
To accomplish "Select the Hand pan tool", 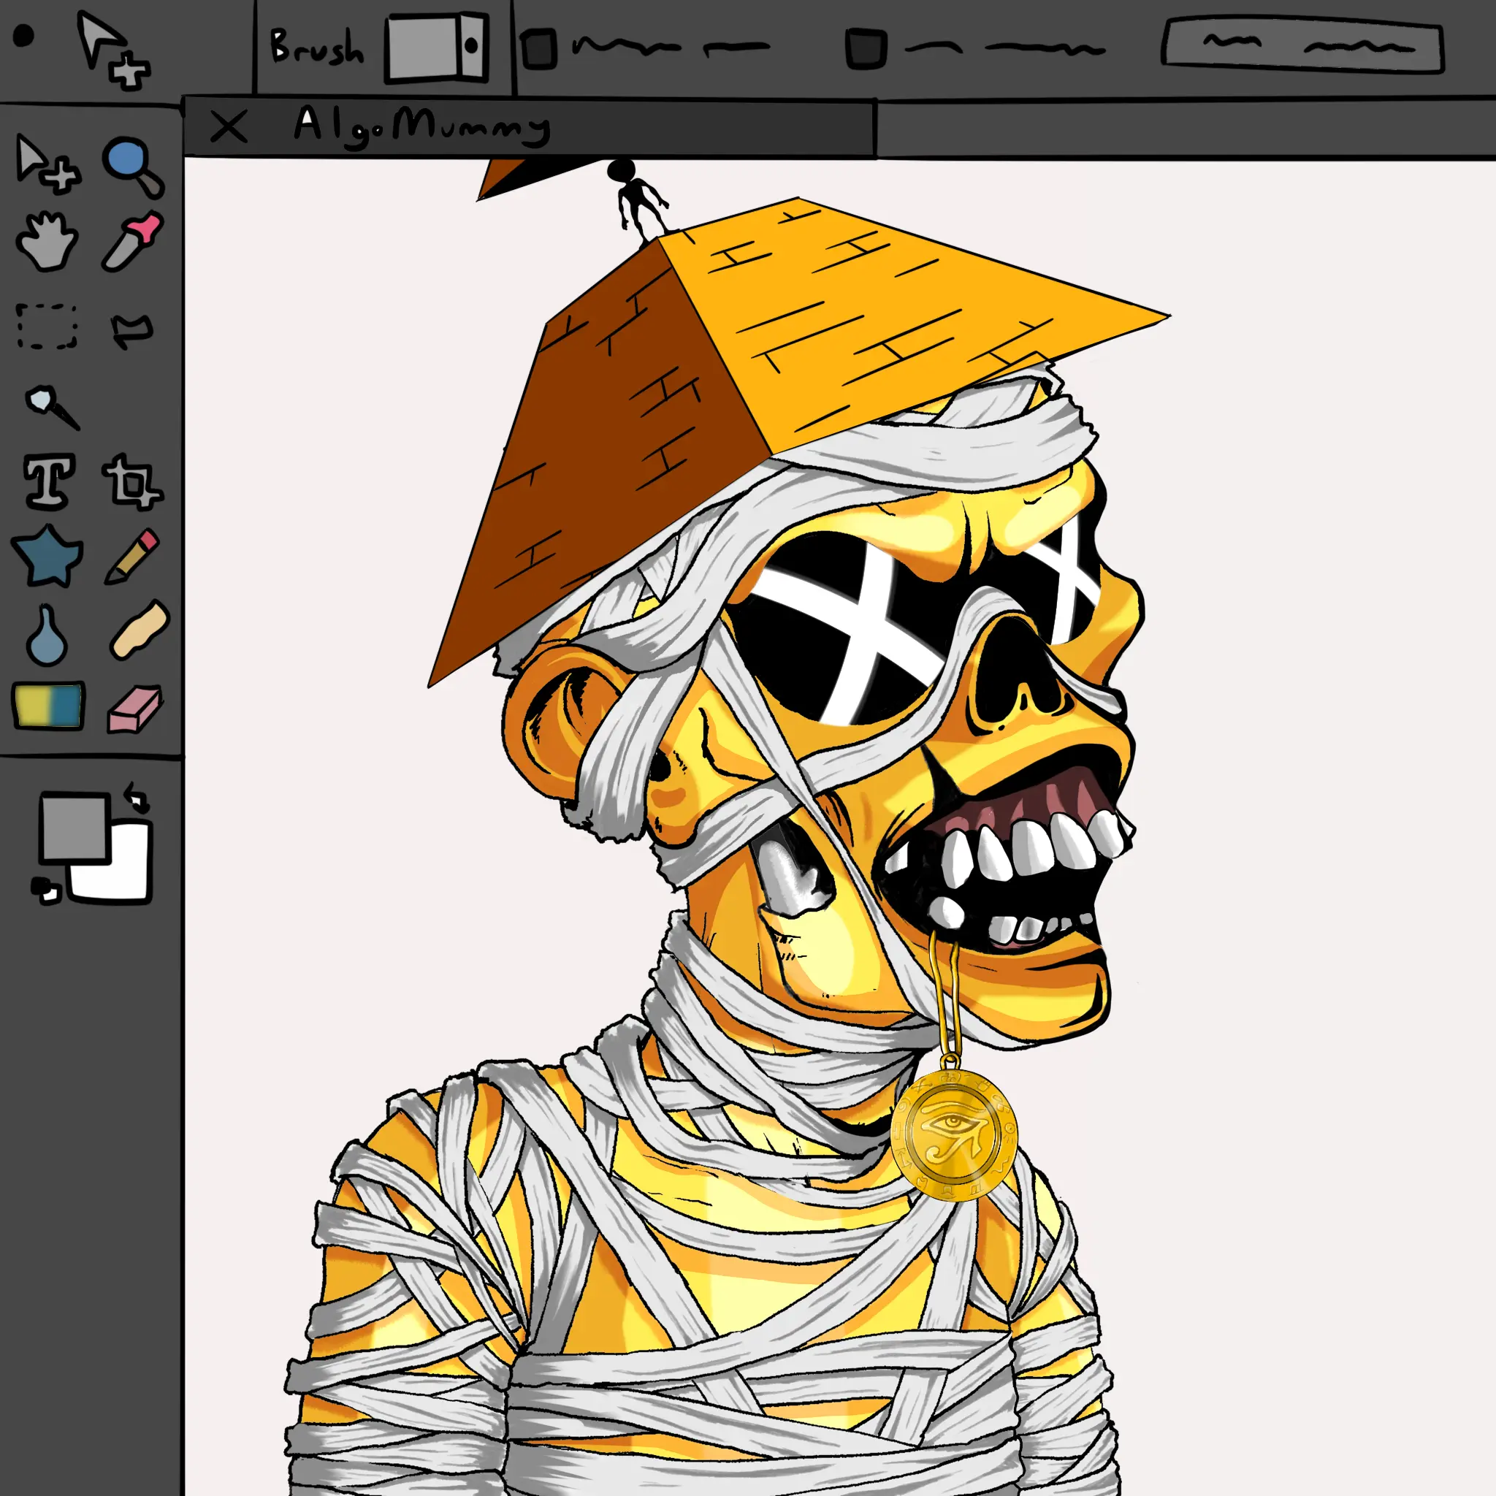I will coord(47,242).
